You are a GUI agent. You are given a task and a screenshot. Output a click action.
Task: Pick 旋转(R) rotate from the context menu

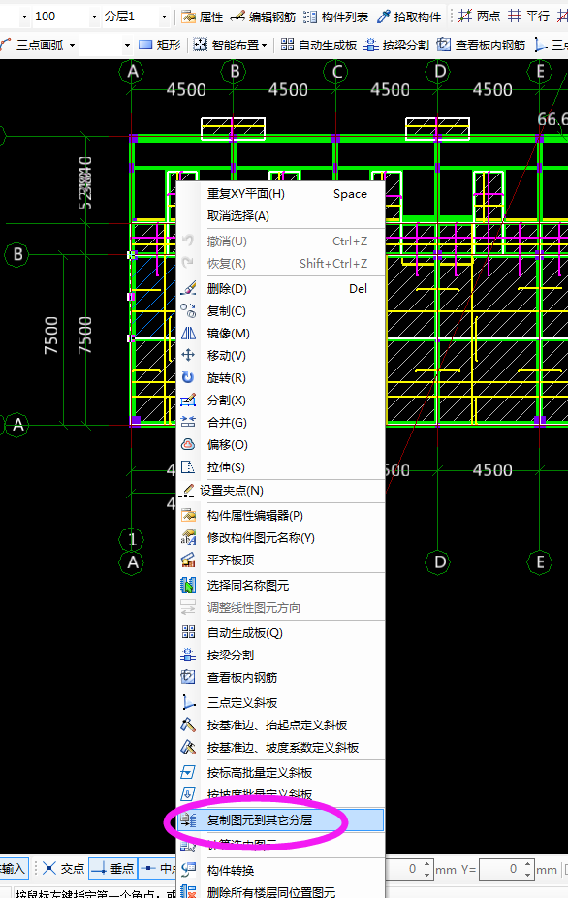pyautogui.click(x=280, y=378)
